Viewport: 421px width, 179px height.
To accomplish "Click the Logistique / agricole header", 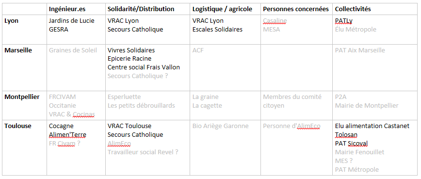I will [222, 9].
